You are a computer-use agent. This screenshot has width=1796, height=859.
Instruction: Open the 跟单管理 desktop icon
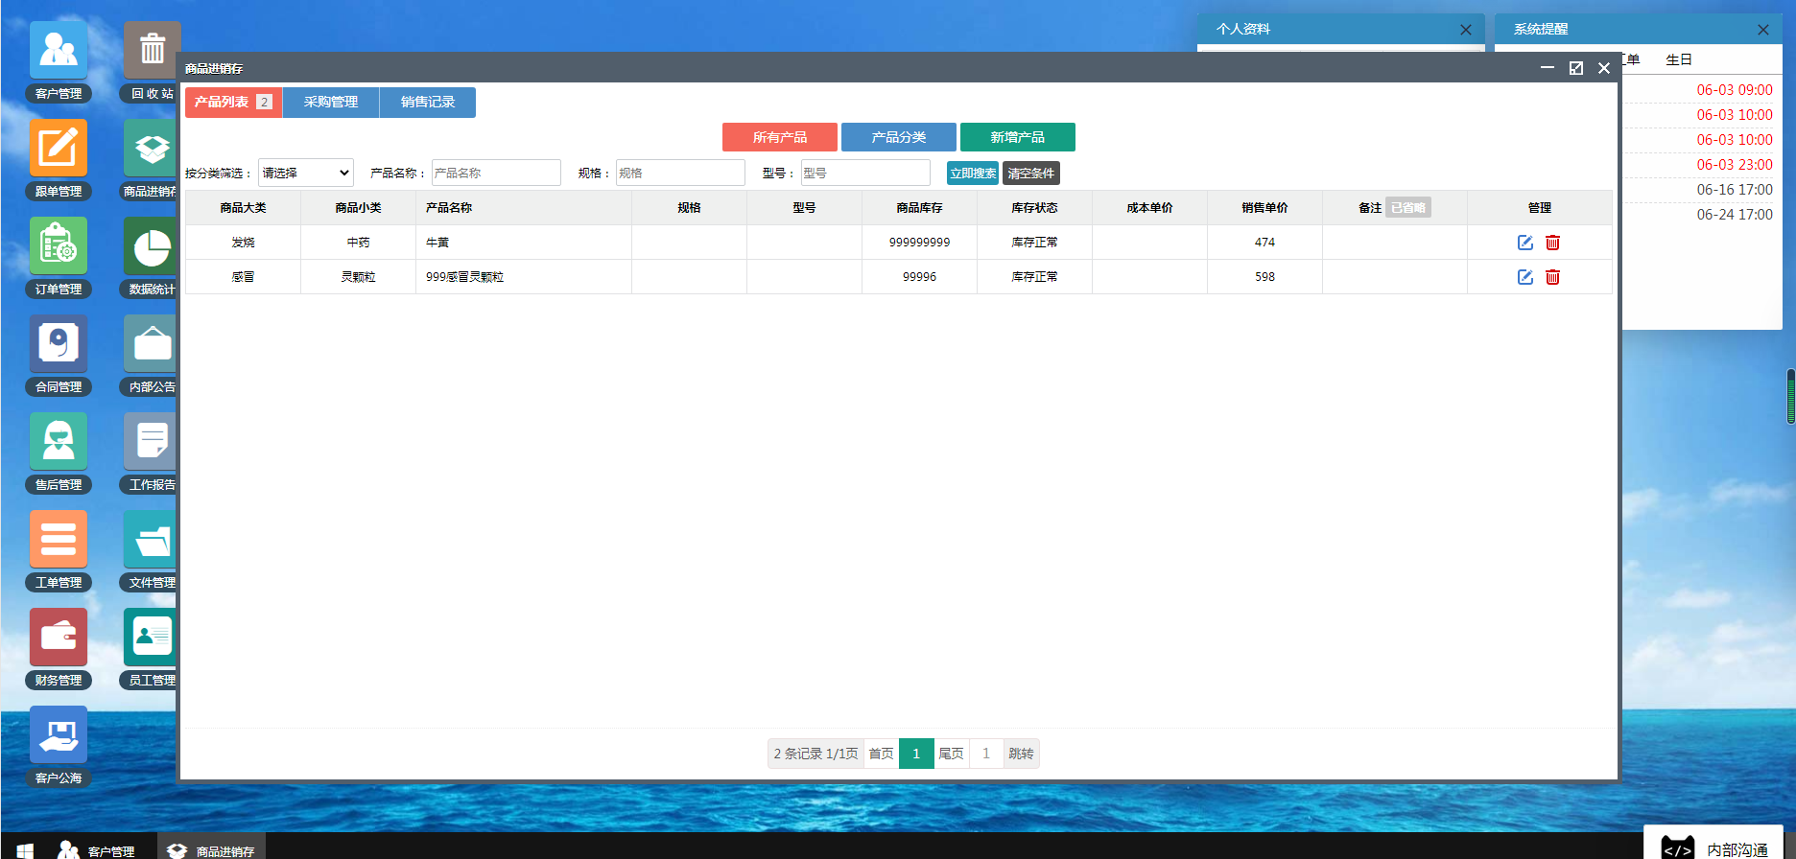(59, 149)
